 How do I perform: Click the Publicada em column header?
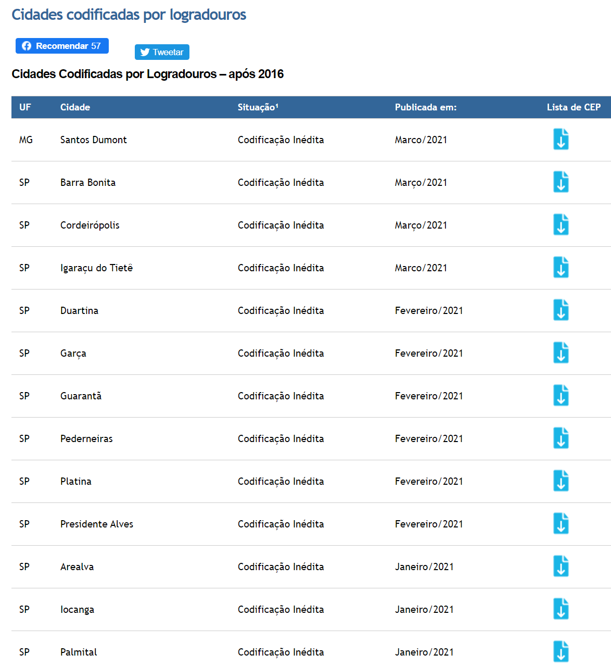[425, 107]
